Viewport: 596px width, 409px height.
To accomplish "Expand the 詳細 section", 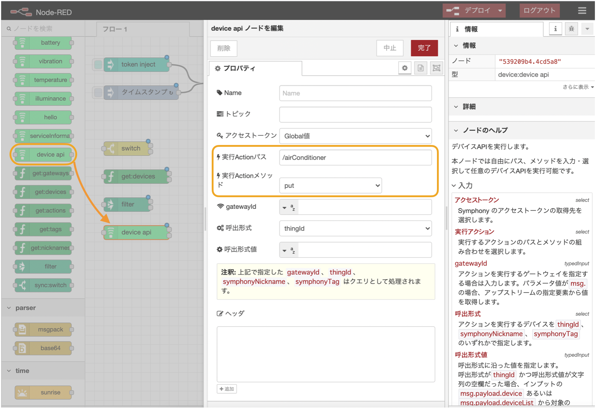I will point(522,107).
